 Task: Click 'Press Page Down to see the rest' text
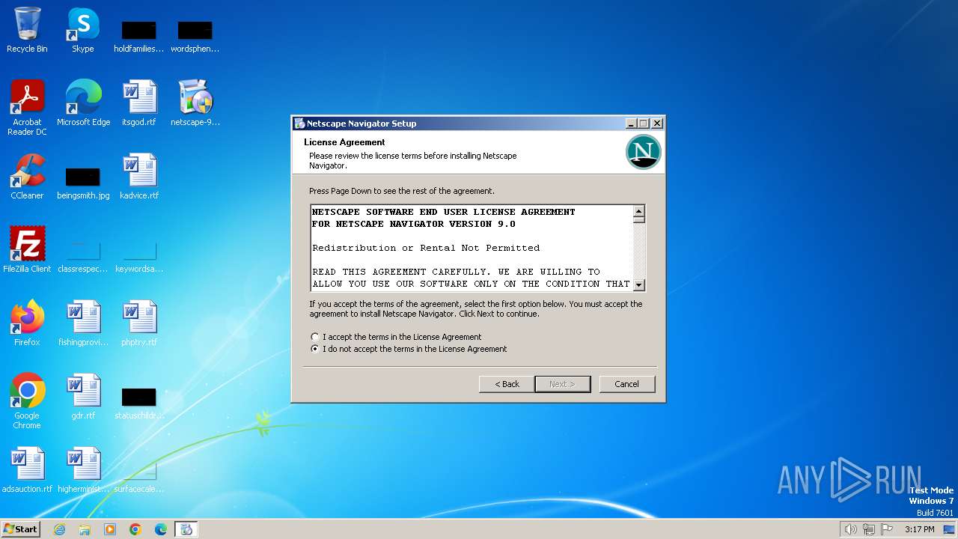402,191
